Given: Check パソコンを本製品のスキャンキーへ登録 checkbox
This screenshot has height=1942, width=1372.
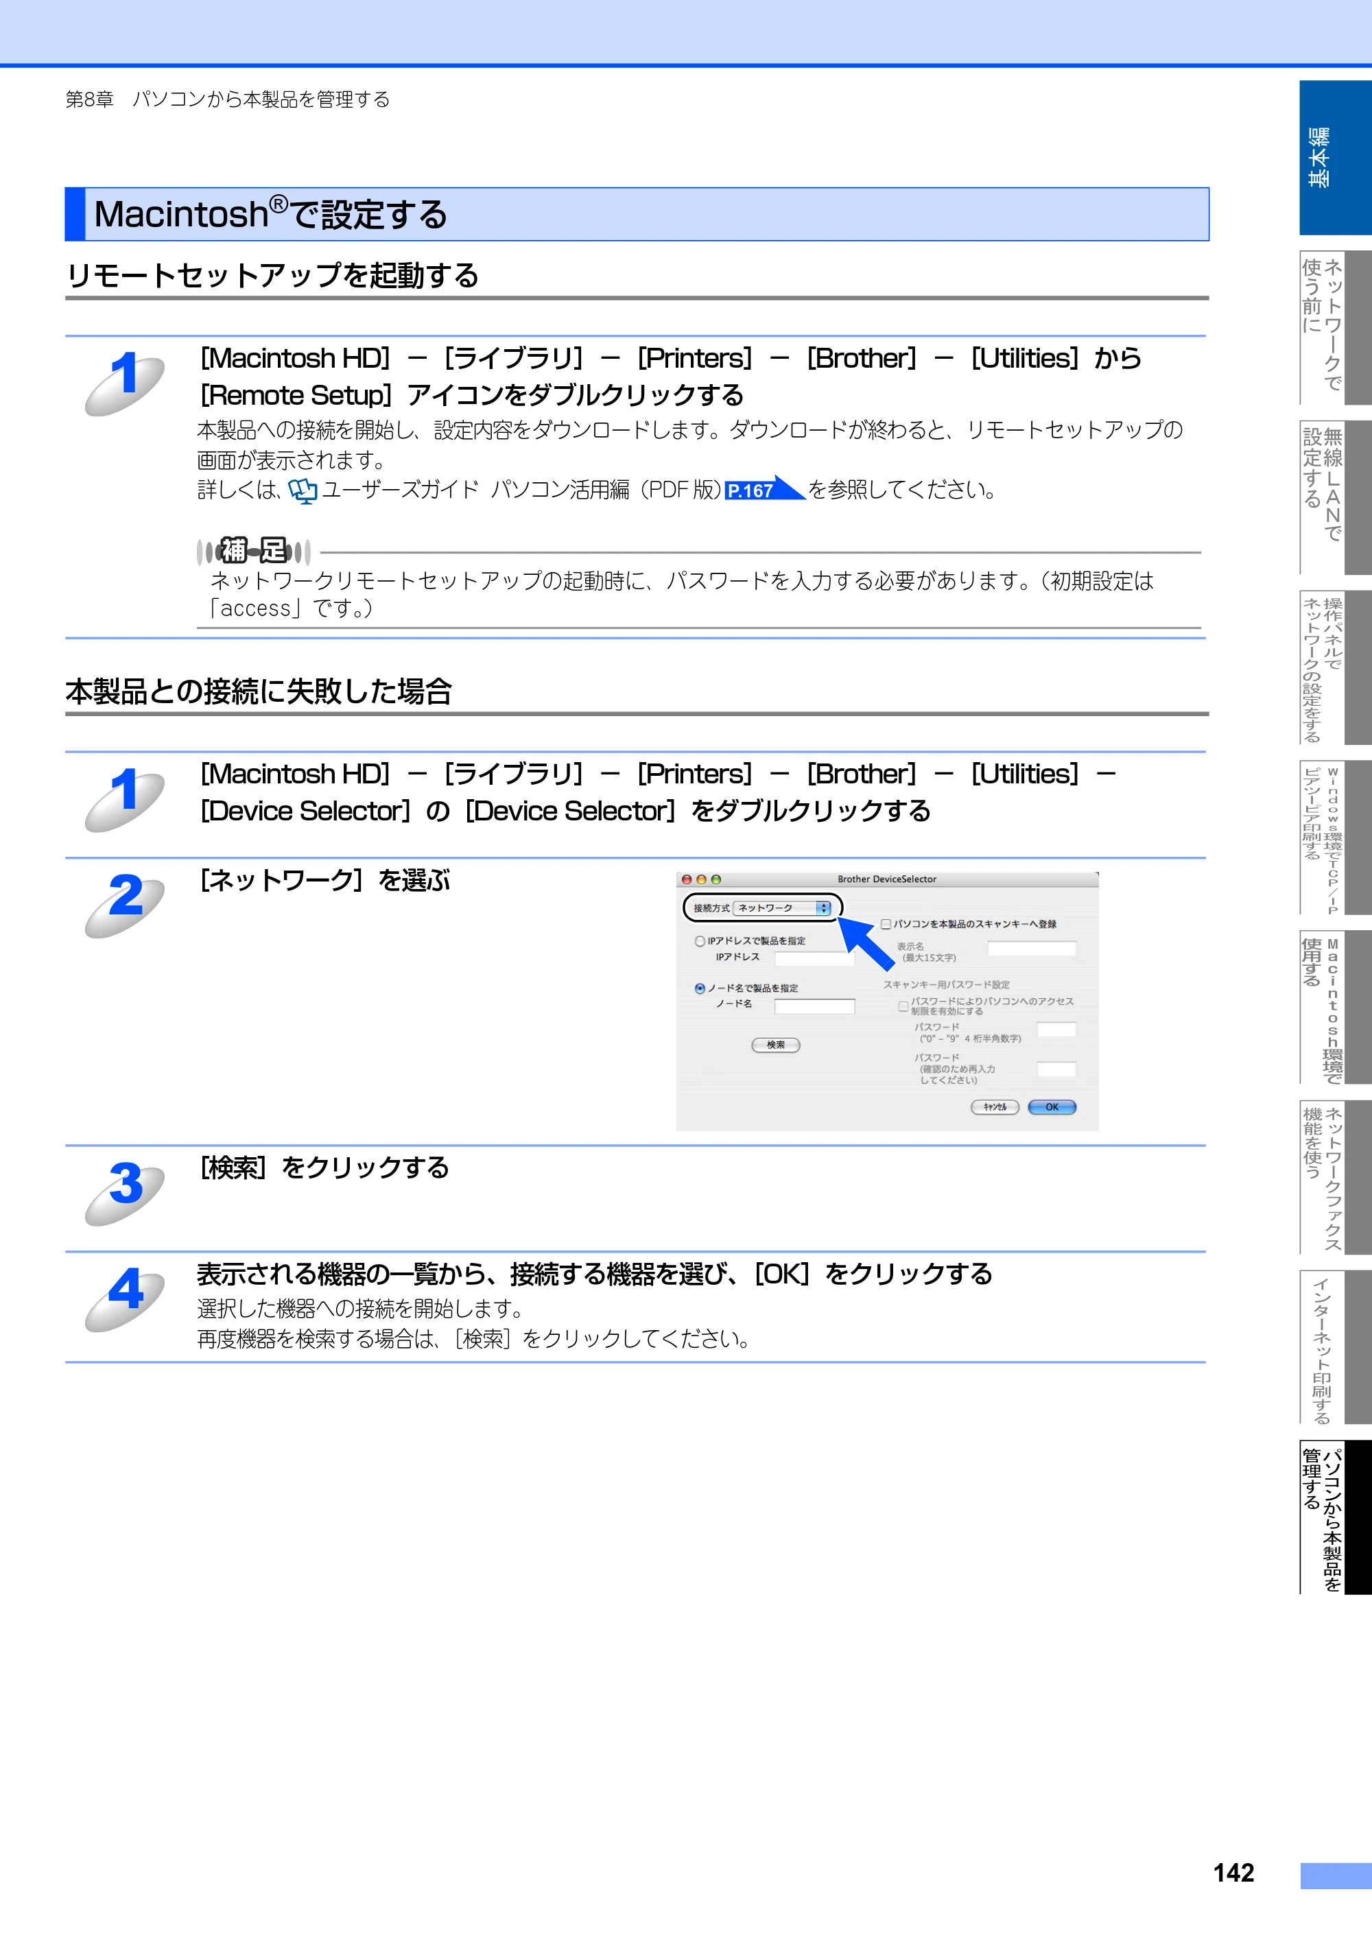Looking at the screenshot, I should (x=886, y=923).
